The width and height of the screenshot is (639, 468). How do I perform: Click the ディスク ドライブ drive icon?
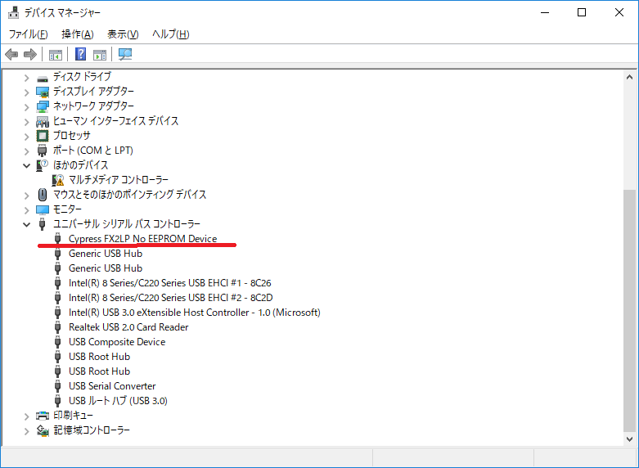tap(43, 79)
